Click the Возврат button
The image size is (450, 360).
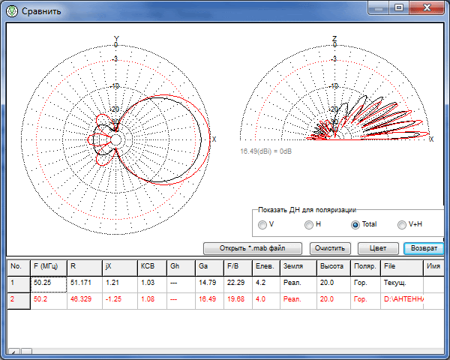pyautogui.click(x=424, y=248)
